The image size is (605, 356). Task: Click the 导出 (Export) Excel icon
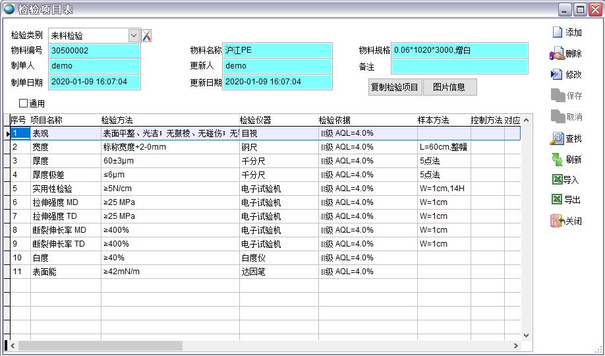[x=557, y=200]
